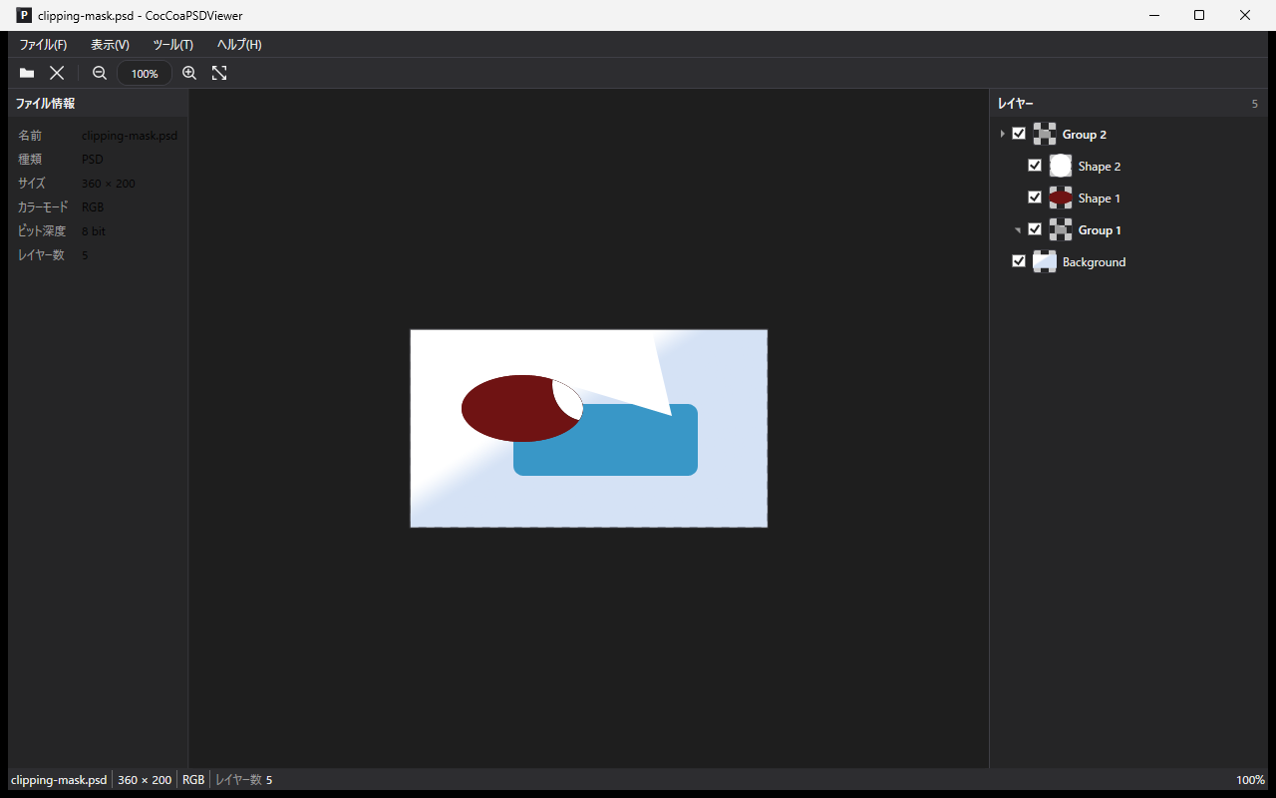Toggle visibility checkbox of Shape 2

[x=1035, y=166]
